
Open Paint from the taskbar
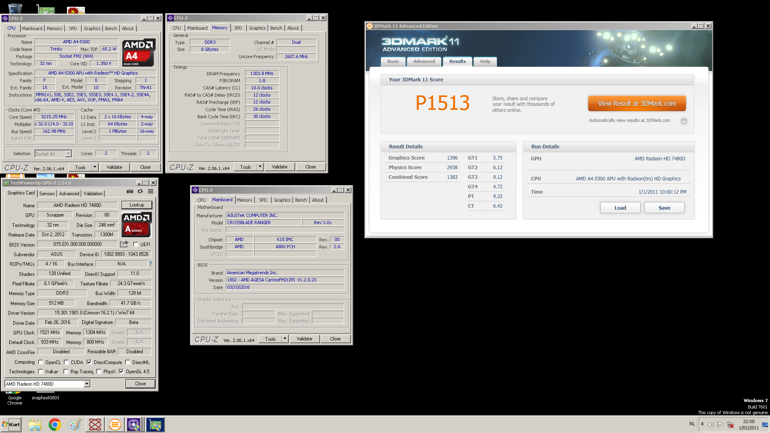(x=75, y=425)
